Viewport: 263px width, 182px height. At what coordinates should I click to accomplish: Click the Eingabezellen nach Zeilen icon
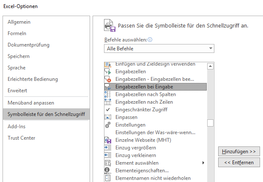point(108,102)
